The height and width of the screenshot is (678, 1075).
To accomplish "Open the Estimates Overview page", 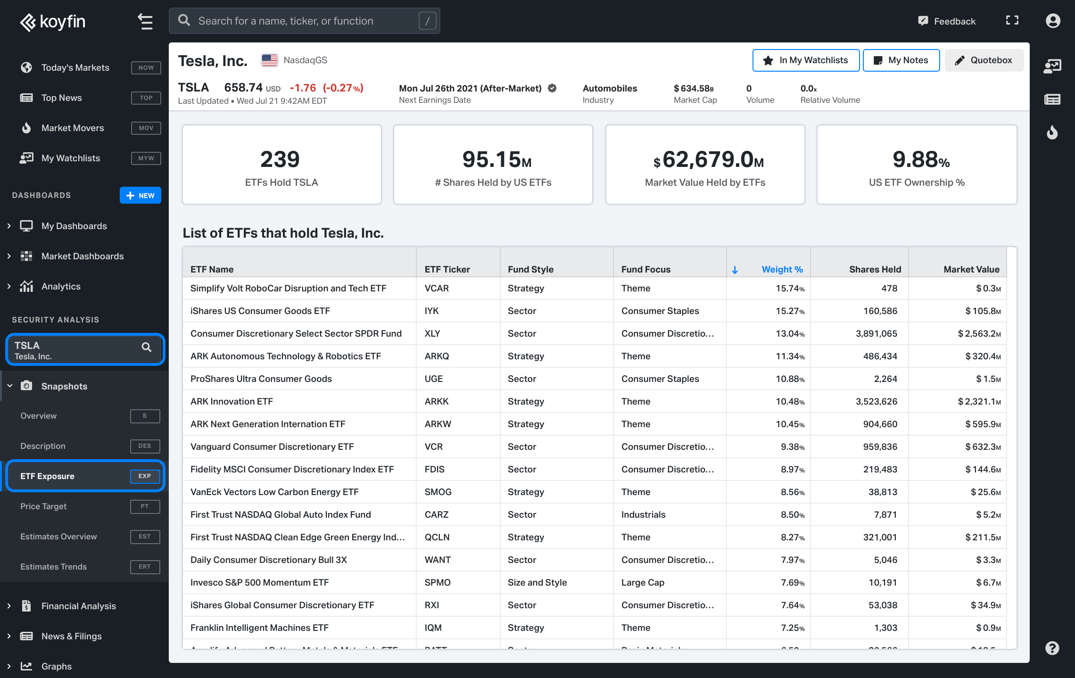I will click(85, 537).
